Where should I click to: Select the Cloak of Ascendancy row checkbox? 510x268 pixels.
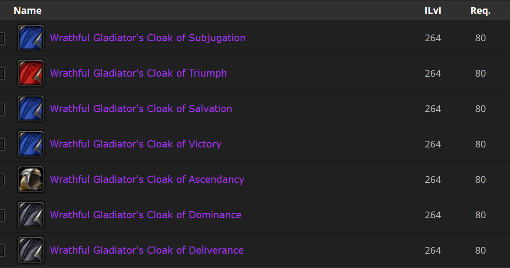[2, 180]
